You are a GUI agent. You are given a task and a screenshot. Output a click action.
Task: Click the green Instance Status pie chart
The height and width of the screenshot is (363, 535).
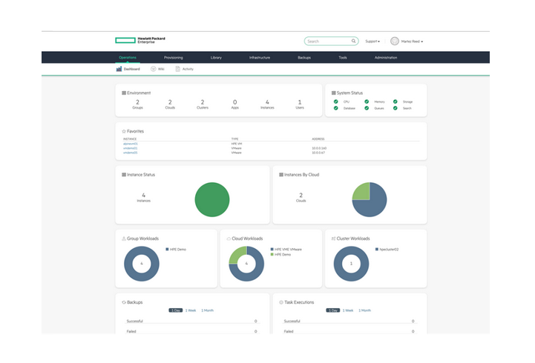click(x=212, y=199)
